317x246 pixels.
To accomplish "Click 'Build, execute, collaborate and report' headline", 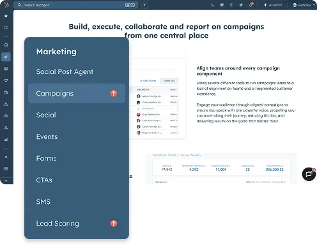I will (x=166, y=31).
